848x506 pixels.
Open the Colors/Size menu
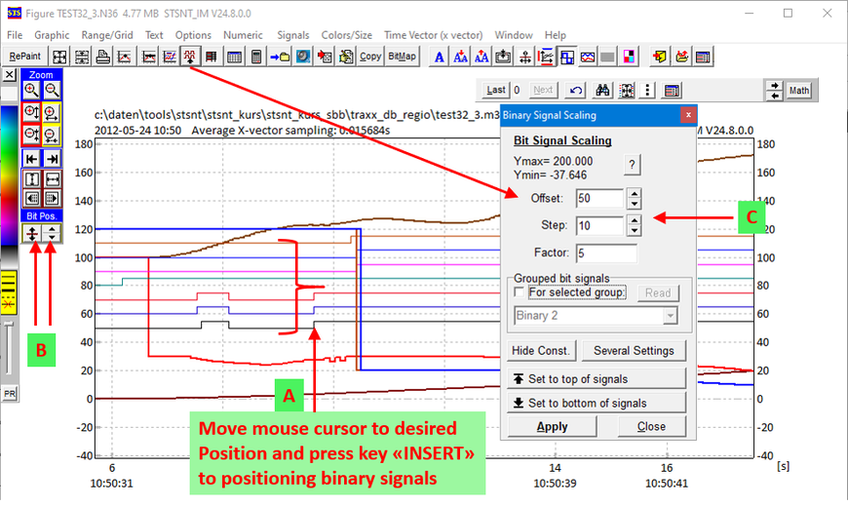click(x=347, y=35)
